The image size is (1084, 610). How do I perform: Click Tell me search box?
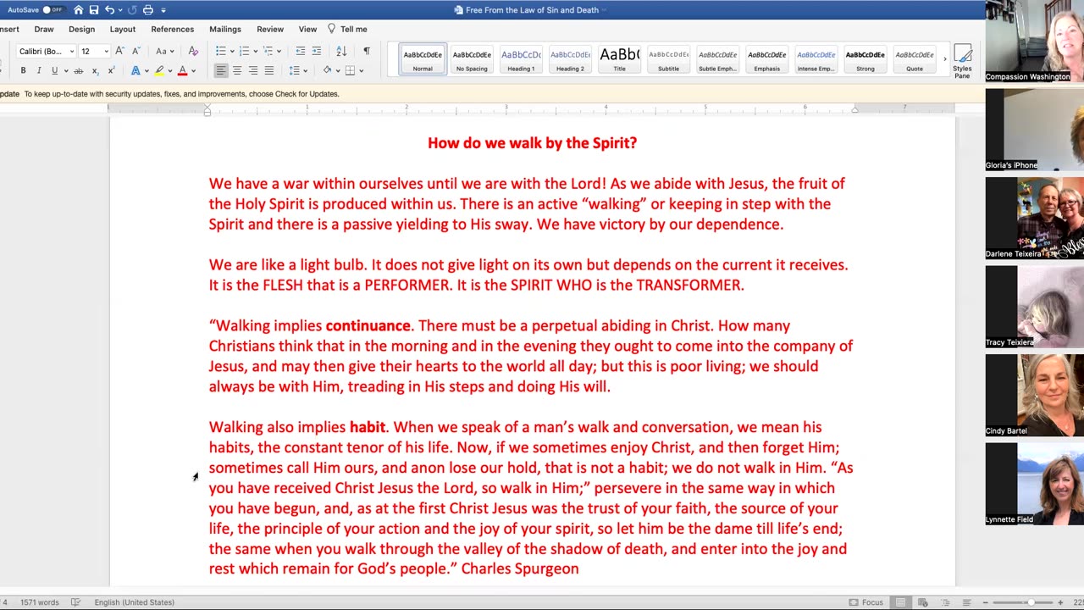click(x=347, y=29)
